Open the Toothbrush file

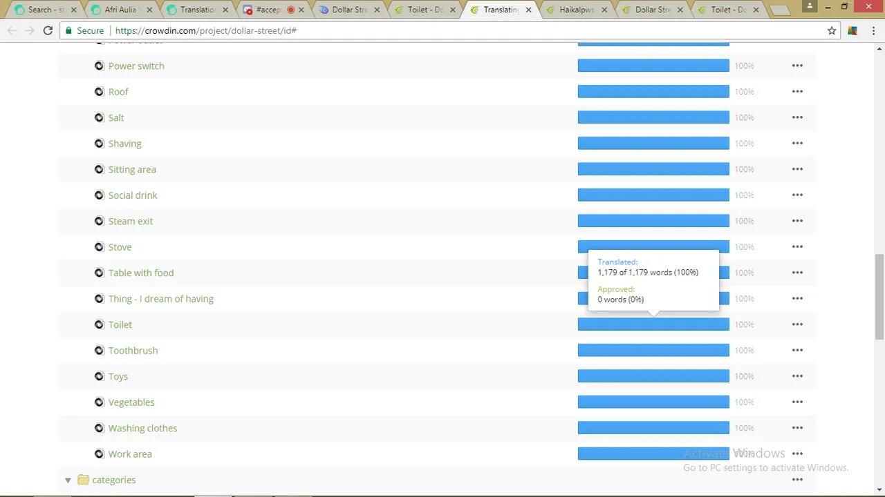[x=133, y=351]
